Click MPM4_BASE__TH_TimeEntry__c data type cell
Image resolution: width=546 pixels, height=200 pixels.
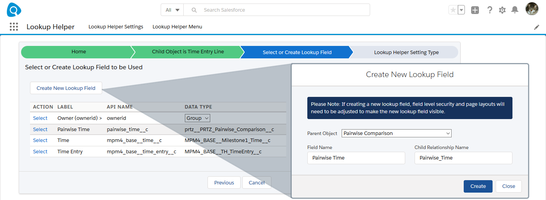[223, 151]
